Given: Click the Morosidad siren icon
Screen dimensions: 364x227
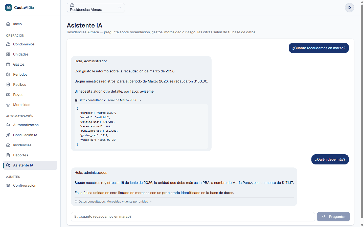Looking at the screenshot, I should pos(8,105).
